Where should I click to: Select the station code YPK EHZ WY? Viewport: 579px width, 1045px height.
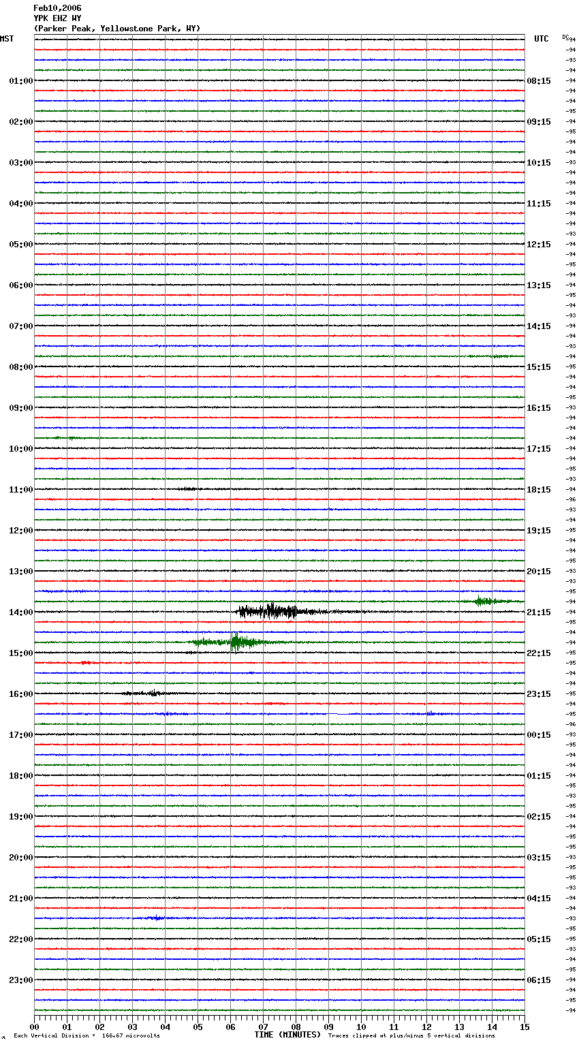[x=57, y=18]
